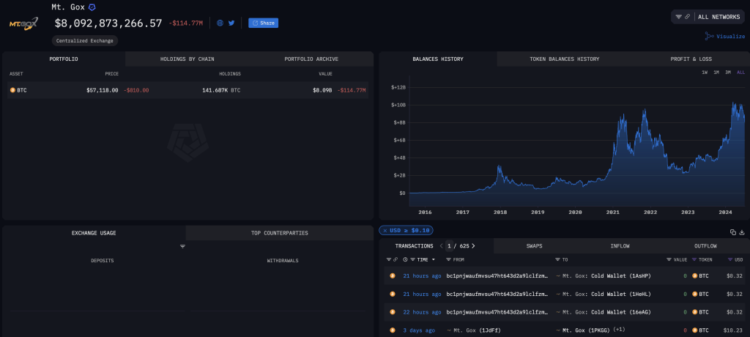The width and height of the screenshot is (750, 337).
Task: Click the verified badge beside Mt. Gox name
Action: 92,7
